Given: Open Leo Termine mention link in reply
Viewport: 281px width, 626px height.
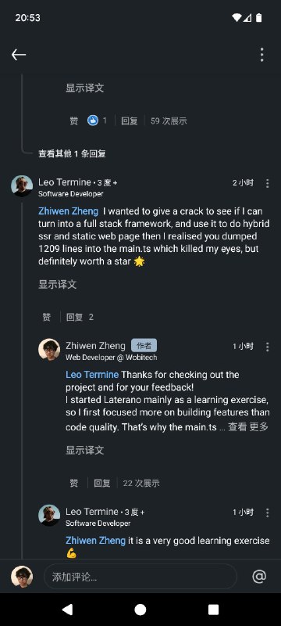Looking at the screenshot, I should click(x=92, y=375).
